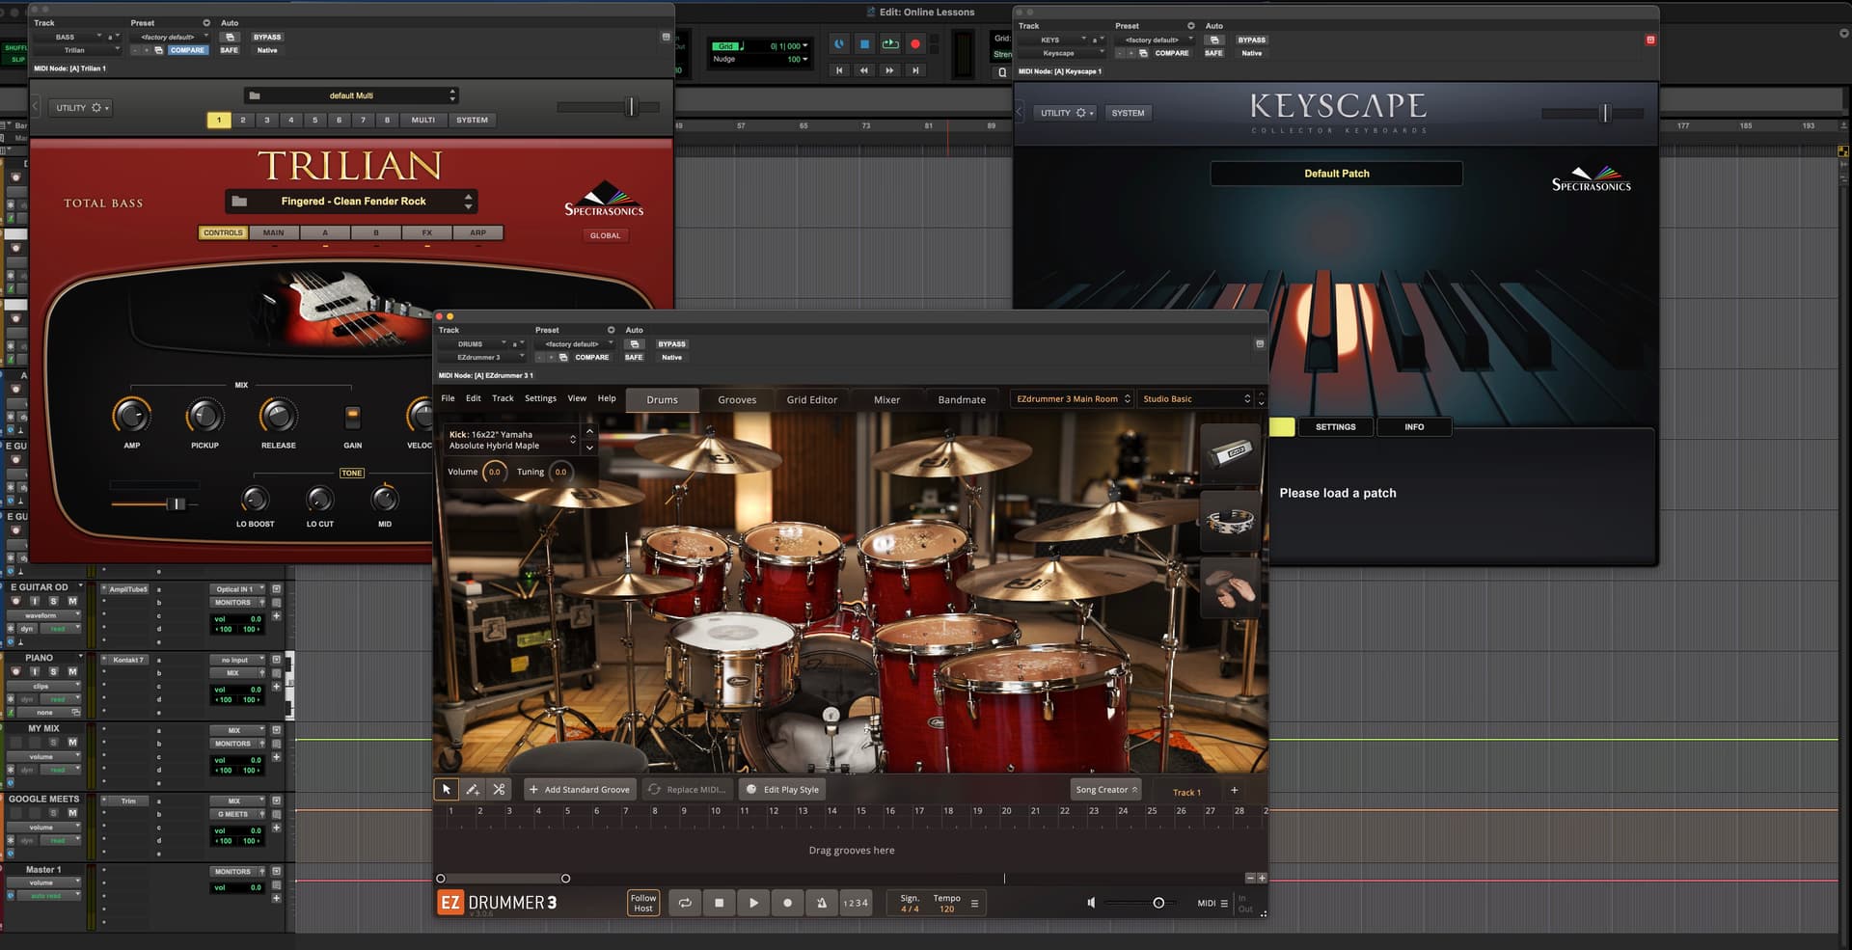Open the Bandmate tab in EZdrummer

coord(962,399)
